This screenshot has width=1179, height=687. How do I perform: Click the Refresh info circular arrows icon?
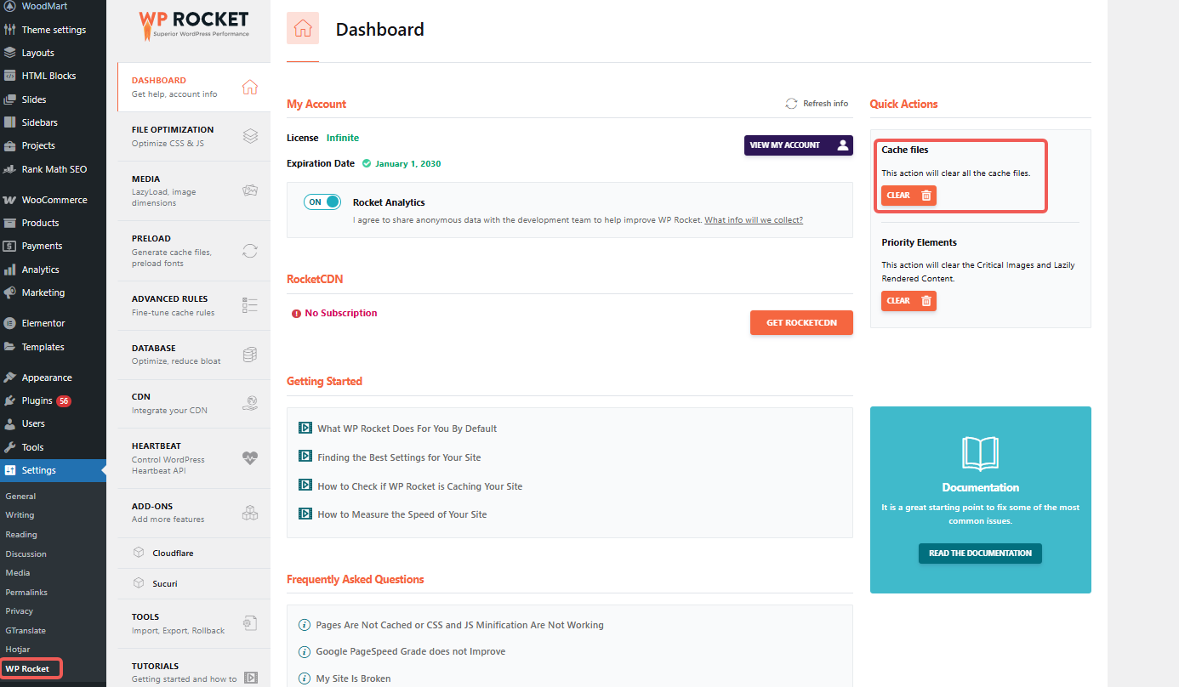pyautogui.click(x=792, y=104)
